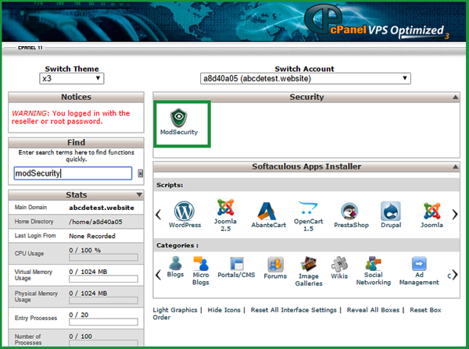Click the 0 / 20 entry processes value

(79, 315)
